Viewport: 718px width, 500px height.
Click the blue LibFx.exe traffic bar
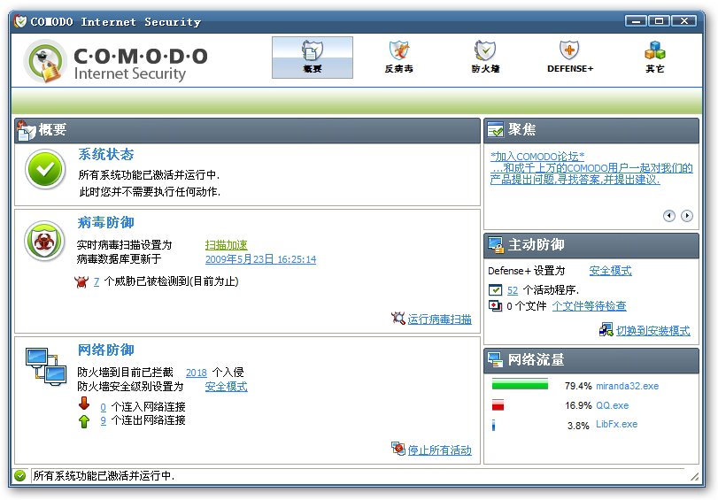(x=494, y=425)
